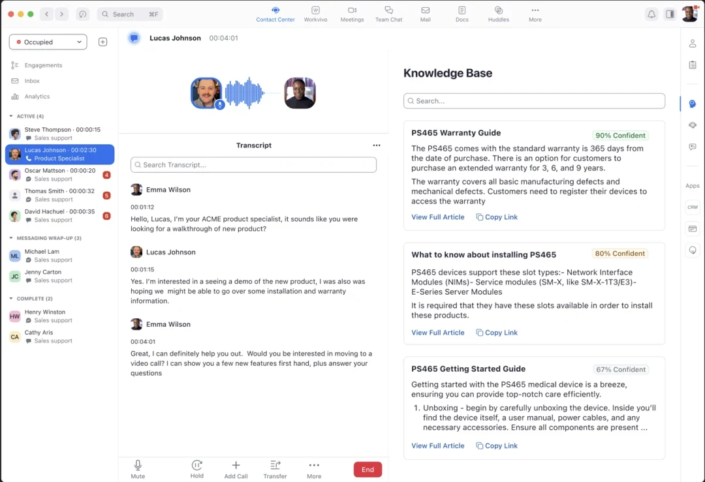This screenshot has height=482, width=705.
Task: Click the Add Call plus icon
Action: 236,466
